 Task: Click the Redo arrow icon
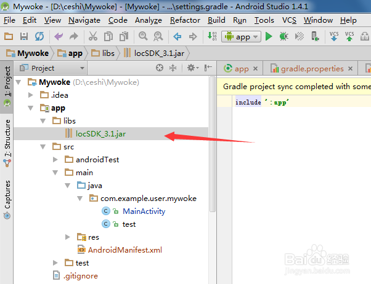pyautogui.click(x=74, y=37)
